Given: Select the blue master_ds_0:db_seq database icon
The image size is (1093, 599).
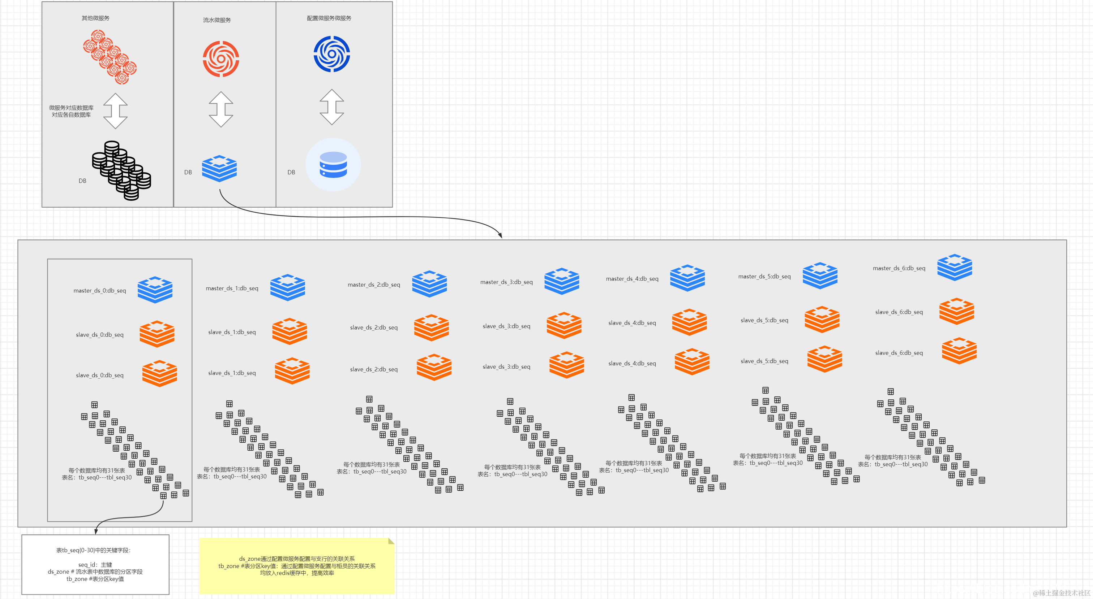Looking at the screenshot, I should point(155,290).
